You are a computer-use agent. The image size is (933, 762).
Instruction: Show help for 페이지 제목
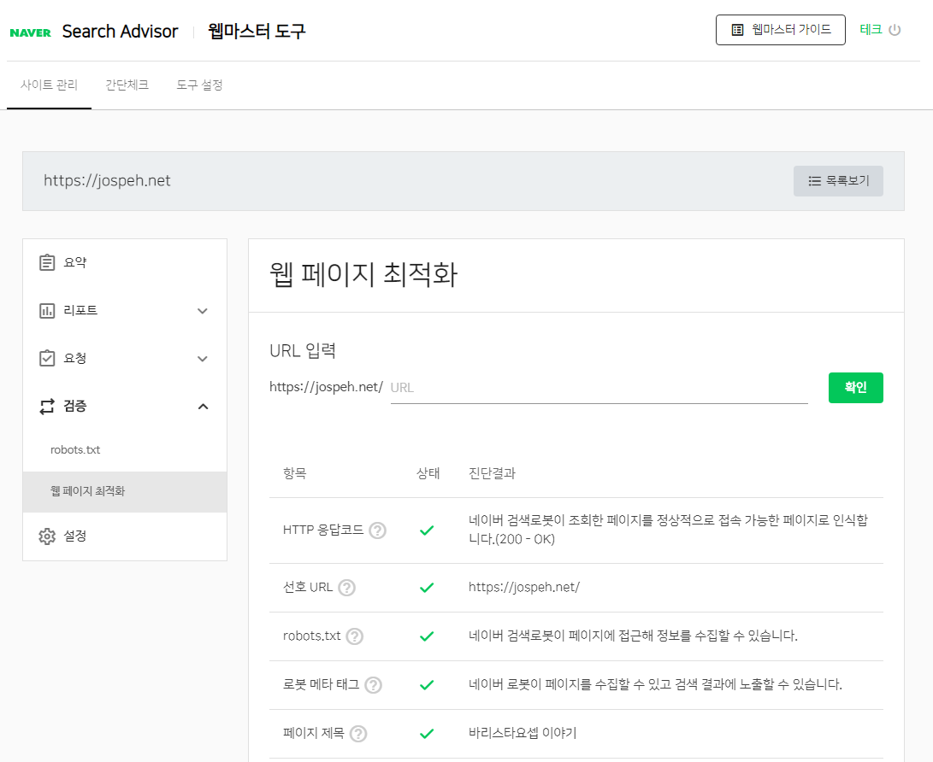pos(358,734)
